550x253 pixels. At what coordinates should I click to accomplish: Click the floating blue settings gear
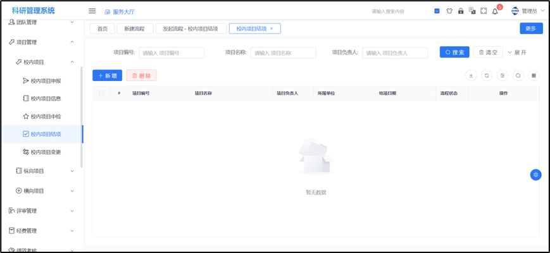tap(535, 175)
